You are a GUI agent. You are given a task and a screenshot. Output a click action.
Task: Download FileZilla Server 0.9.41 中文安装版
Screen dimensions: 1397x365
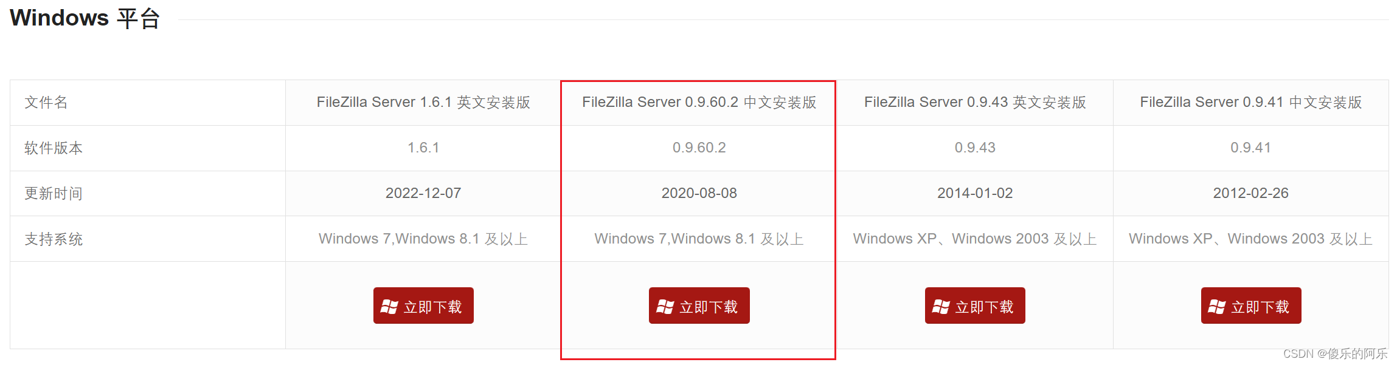1251,305
